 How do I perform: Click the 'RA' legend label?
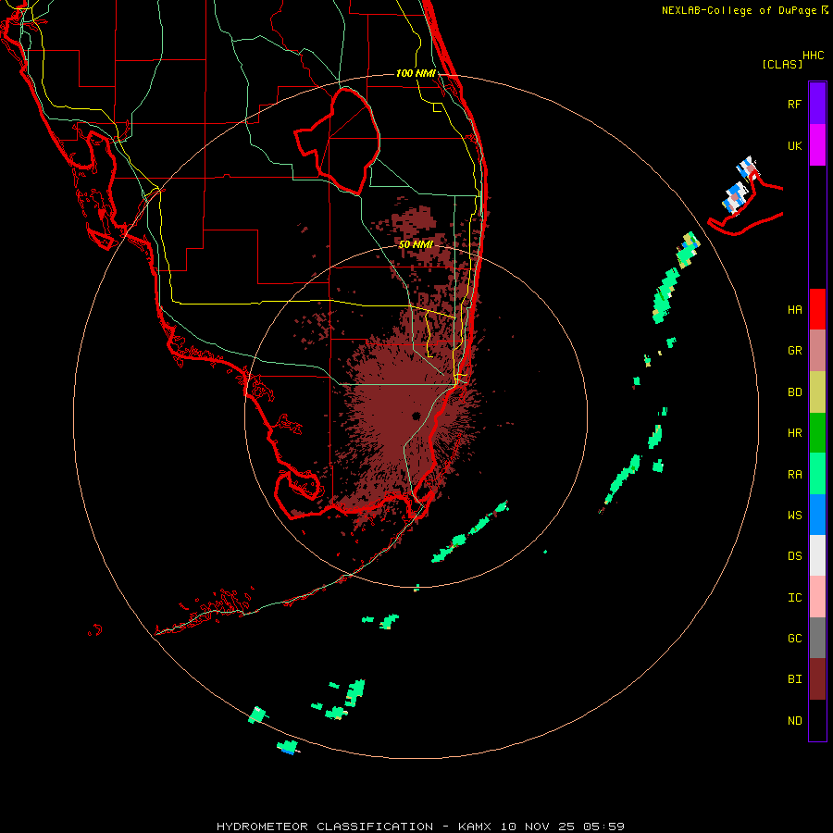pyautogui.click(x=794, y=475)
